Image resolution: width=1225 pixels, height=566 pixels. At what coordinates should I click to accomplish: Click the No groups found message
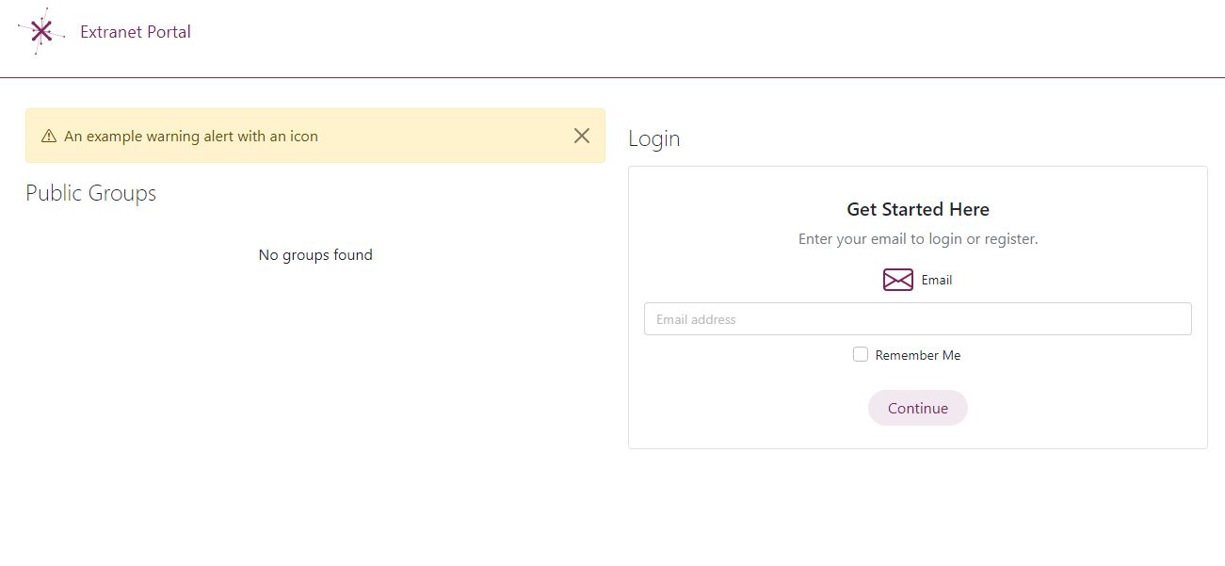[315, 254]
